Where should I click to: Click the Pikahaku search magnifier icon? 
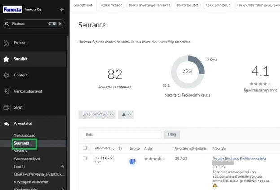tap(7, 24)
